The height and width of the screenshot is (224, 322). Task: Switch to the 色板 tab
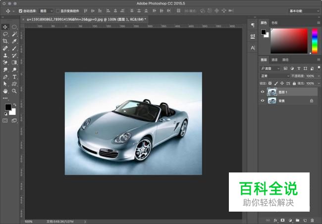[274, 23]
